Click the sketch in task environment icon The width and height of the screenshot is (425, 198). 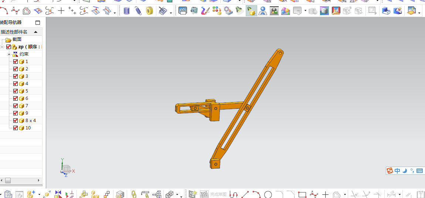point(193,194)
